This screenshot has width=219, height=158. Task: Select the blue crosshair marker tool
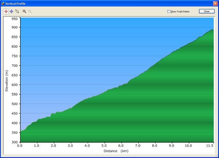pos(11,11)
